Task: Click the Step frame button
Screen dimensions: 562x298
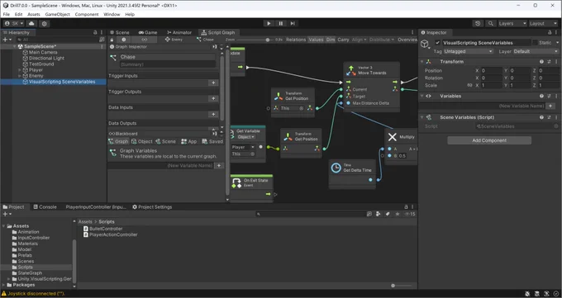Action: (293, 23)
